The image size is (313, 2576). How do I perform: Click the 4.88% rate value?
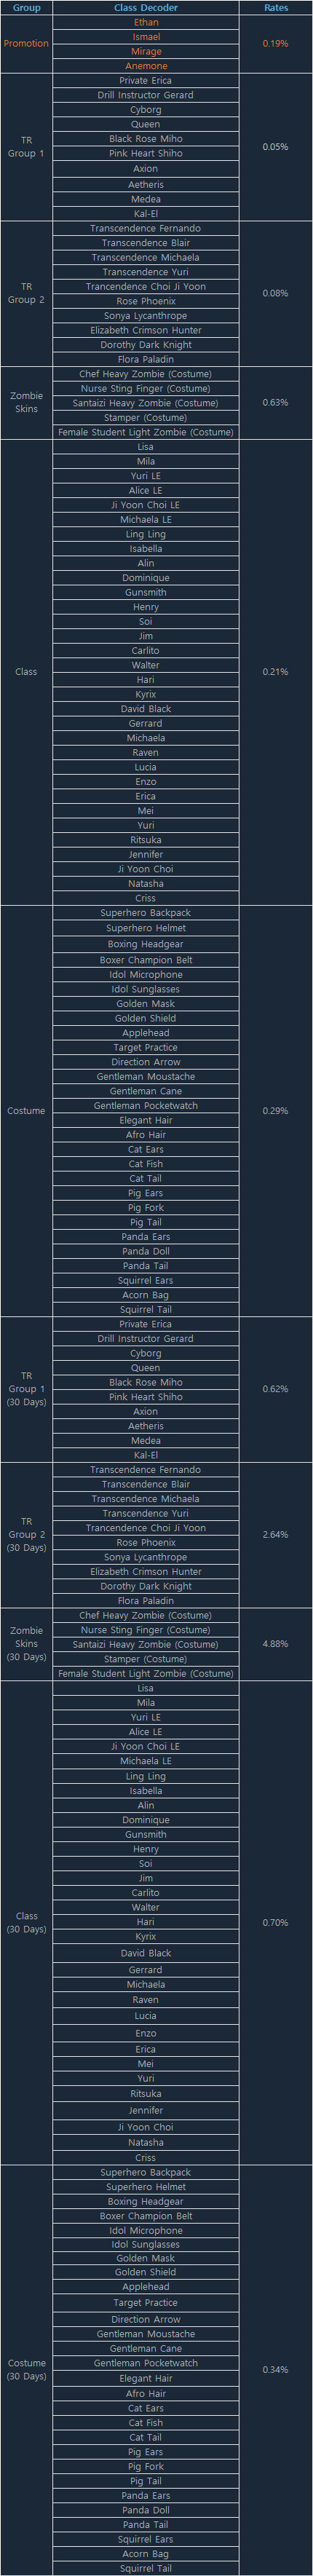coord(275,1644)
